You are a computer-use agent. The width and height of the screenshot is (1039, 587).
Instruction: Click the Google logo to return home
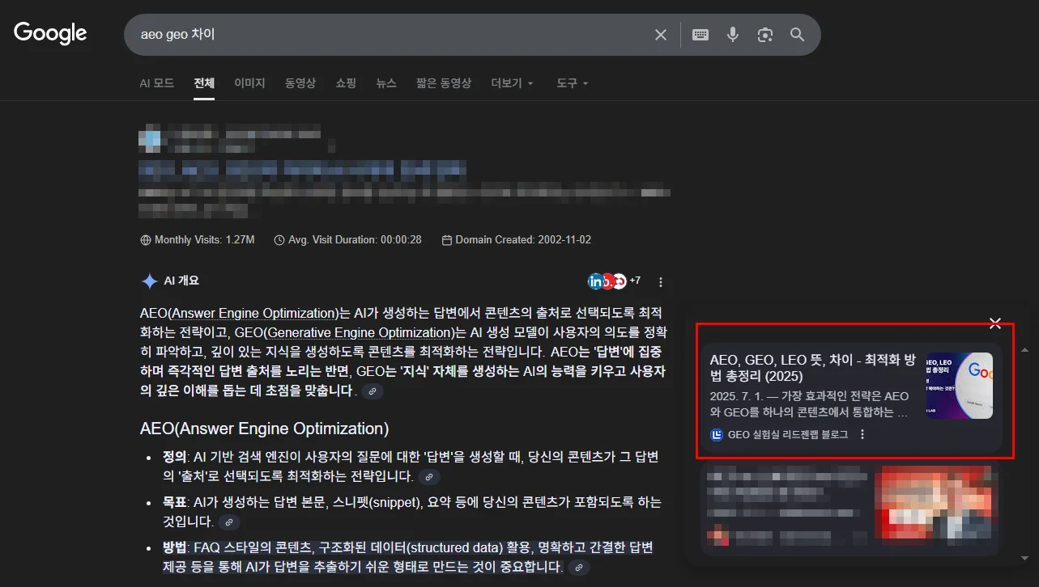click(x=49, y=33)
